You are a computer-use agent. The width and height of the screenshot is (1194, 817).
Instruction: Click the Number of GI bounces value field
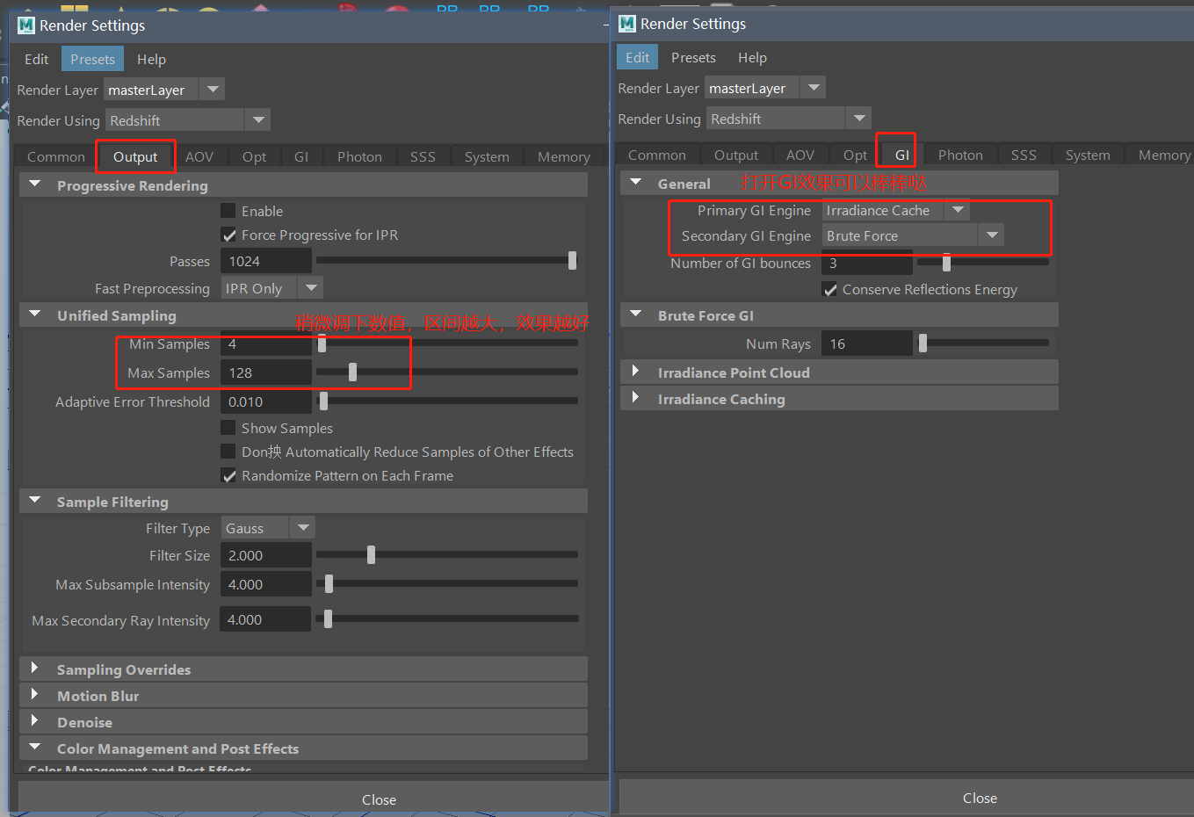click(867, 263)
